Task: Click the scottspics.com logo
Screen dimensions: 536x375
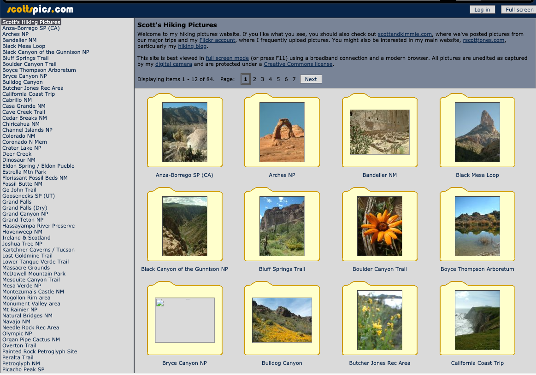Action: [x=41, y=9]
